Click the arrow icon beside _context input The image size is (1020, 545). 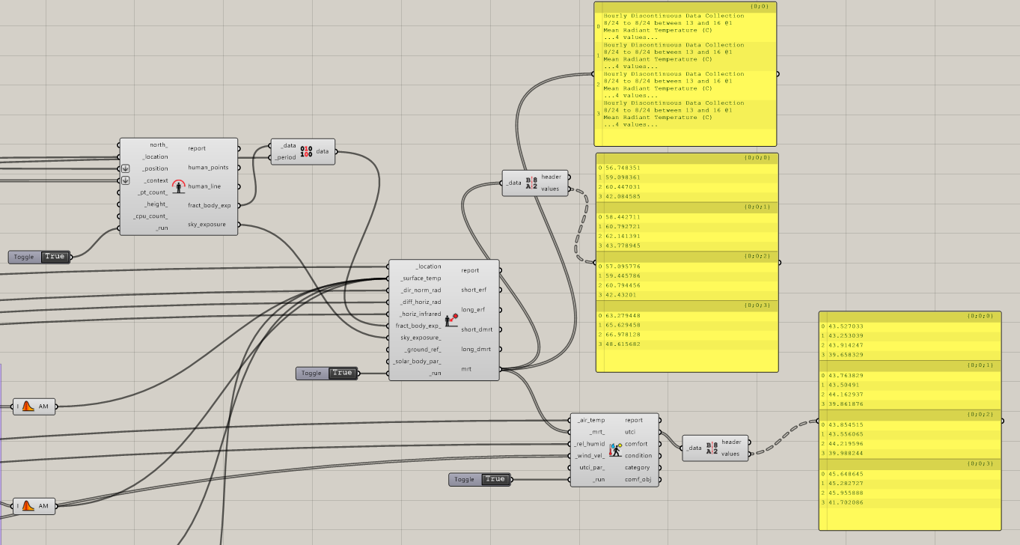[x=126, y=180]
